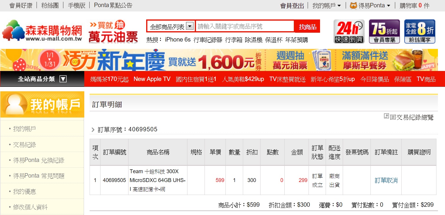Select 我的優惠 in sidebar
The height and width of the screenshot is (215, 445).
click(24, 191)
